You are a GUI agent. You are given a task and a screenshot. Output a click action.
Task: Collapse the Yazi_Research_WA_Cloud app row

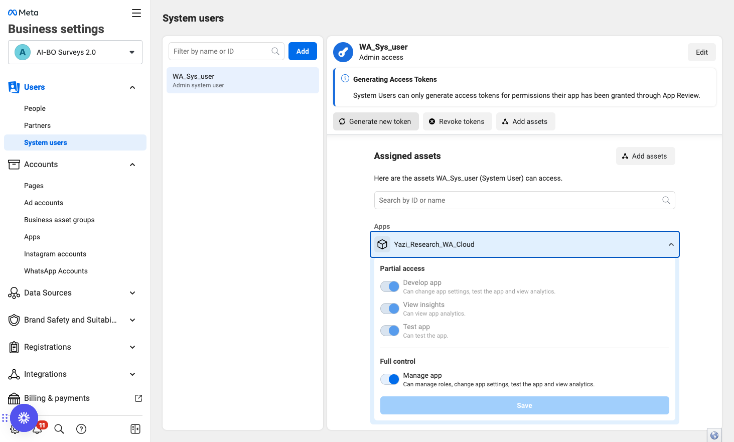(x=525, y=244)
